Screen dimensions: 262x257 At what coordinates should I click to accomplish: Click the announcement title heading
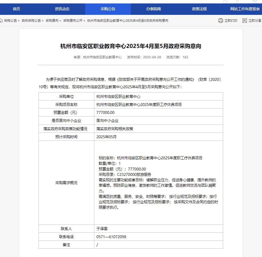(131, 46)
